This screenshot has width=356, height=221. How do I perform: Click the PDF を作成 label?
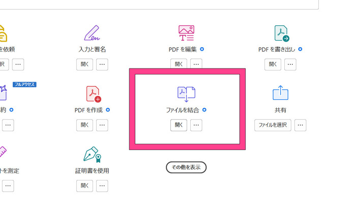pos(88,110)
